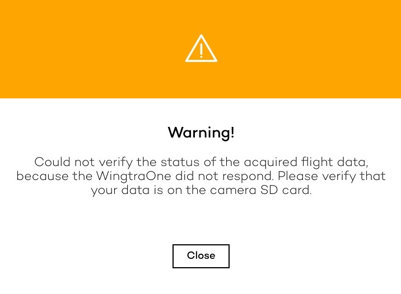
Task: Click the word "because" starting the second line
Action: coord(43,176)
